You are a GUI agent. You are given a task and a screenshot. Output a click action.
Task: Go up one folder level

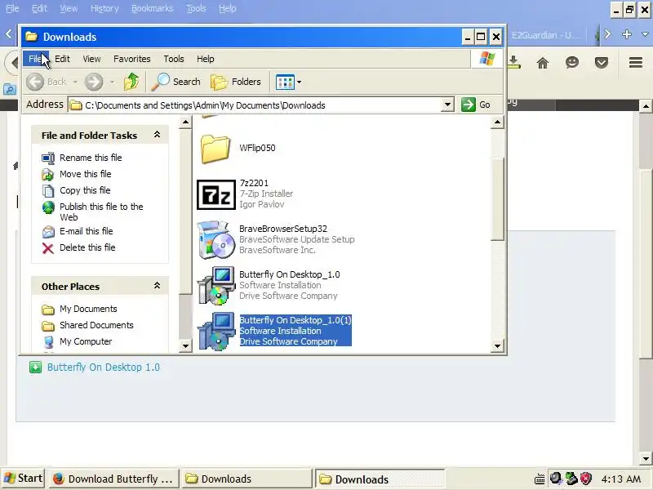click(x=131, y=82)
